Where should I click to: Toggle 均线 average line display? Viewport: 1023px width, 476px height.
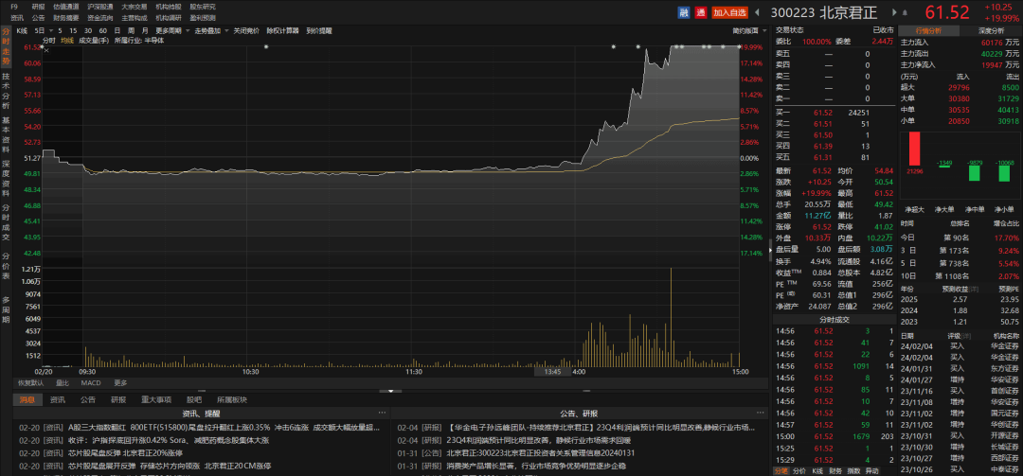coord(67,42)
